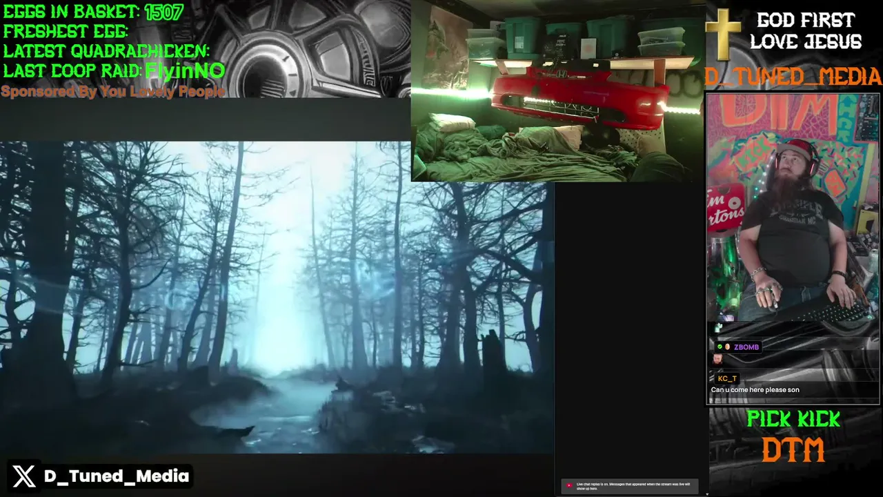This screenshot has height=497, width=883.
Task: Click the "EGGS IN BASKET: 1507" counter
Action: click(x=93, y=12)
